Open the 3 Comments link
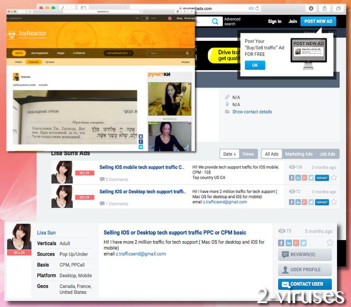Screen dimensions: 351x307 click(114, 179)
